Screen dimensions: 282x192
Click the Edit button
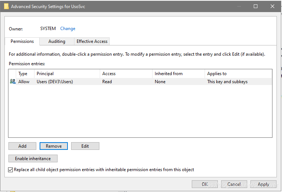(x=85, y=146)
